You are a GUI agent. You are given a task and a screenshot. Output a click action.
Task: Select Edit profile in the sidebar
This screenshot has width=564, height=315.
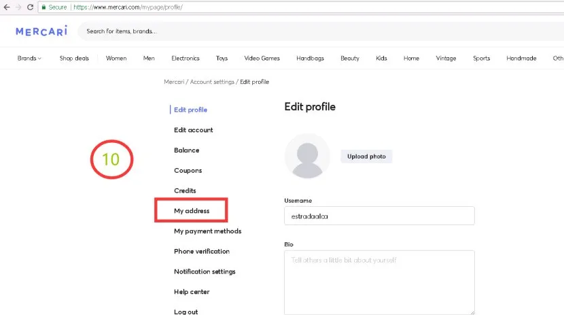(x=191, y=110)
